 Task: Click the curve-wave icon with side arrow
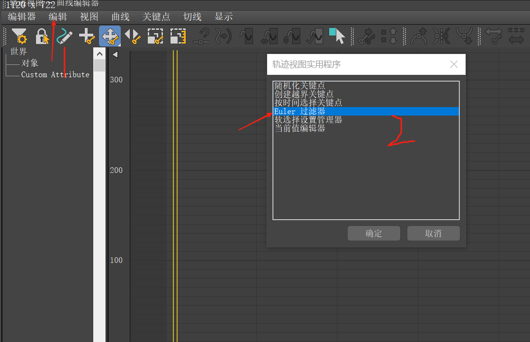[x=269, y=36]
